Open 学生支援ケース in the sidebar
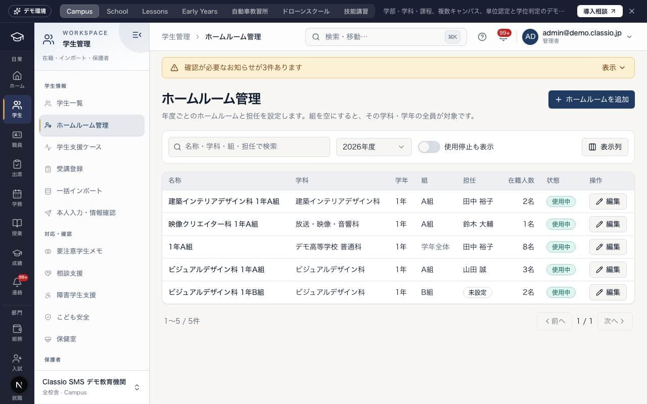The image size is (647, 404). (x=91, y=147)
